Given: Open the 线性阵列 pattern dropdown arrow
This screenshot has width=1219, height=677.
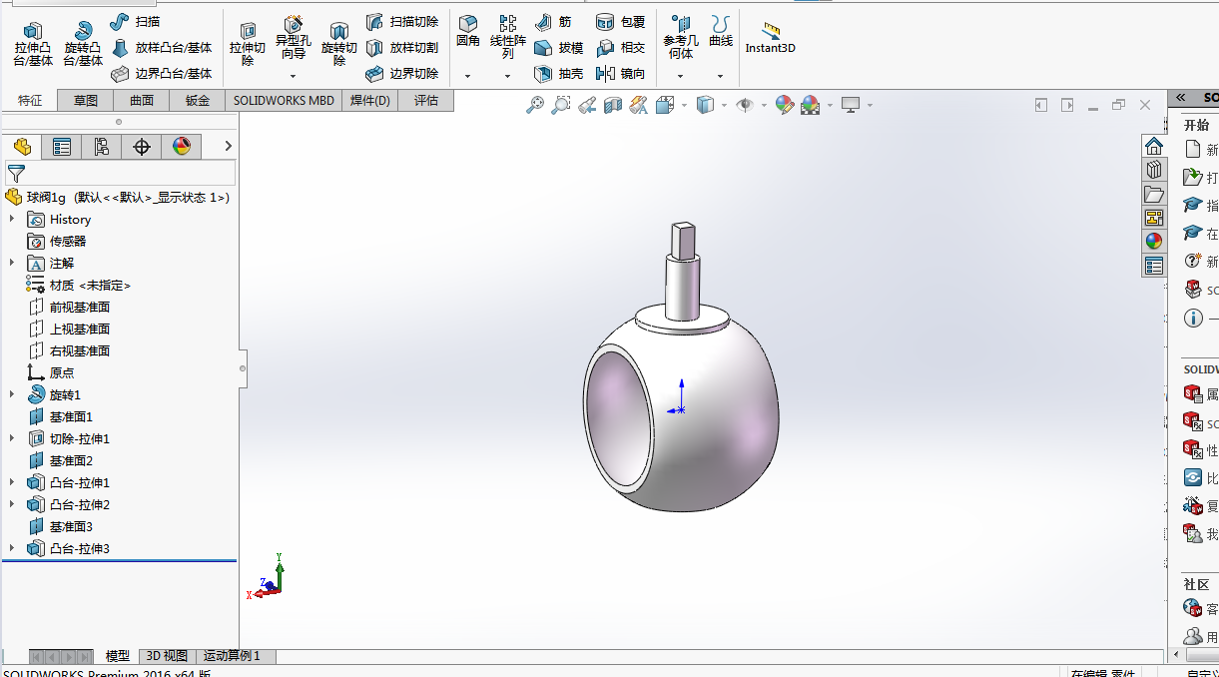Looking at the screenshot, I should coord(507,76).
